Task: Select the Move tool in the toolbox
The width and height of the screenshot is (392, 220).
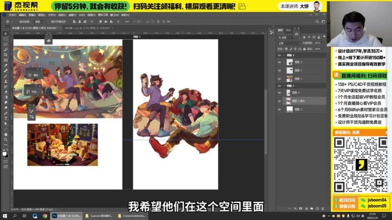Action: tap(6, 34)
